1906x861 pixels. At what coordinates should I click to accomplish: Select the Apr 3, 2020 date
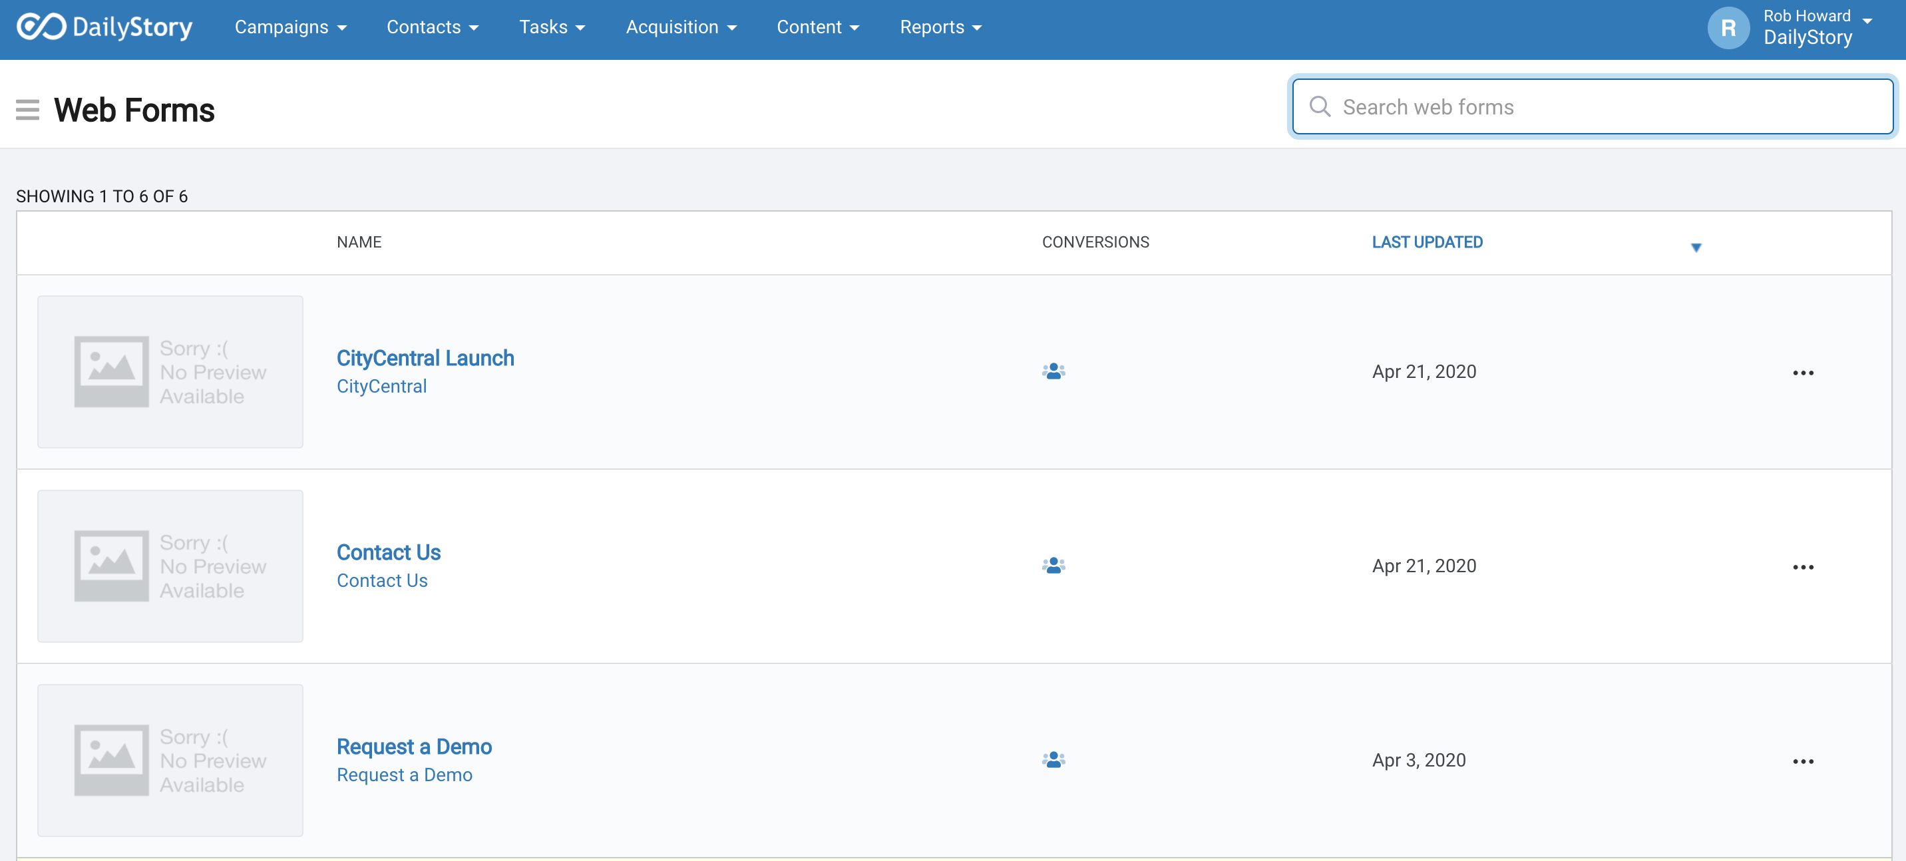click(x=1418, y=761)
